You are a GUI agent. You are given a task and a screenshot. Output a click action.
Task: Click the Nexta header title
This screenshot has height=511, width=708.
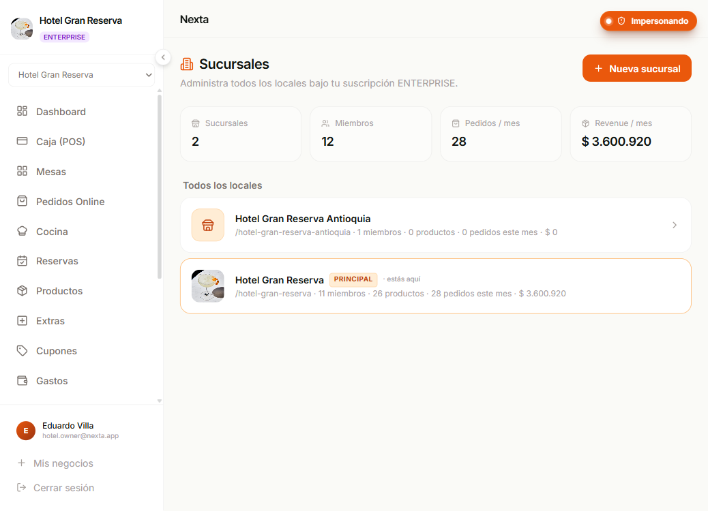click(194, 19)
